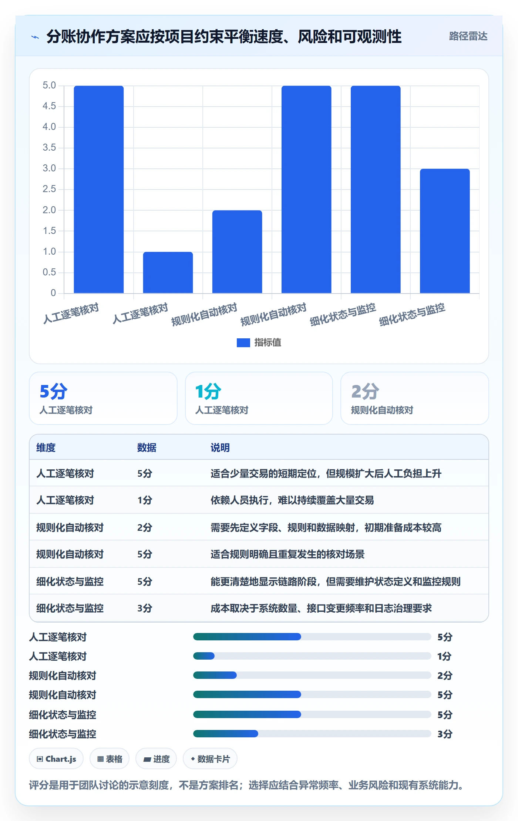Click the 人工逐笔核对 progress bar showing 5分
This screenshot has width=518, height=821.
(312, 637)
